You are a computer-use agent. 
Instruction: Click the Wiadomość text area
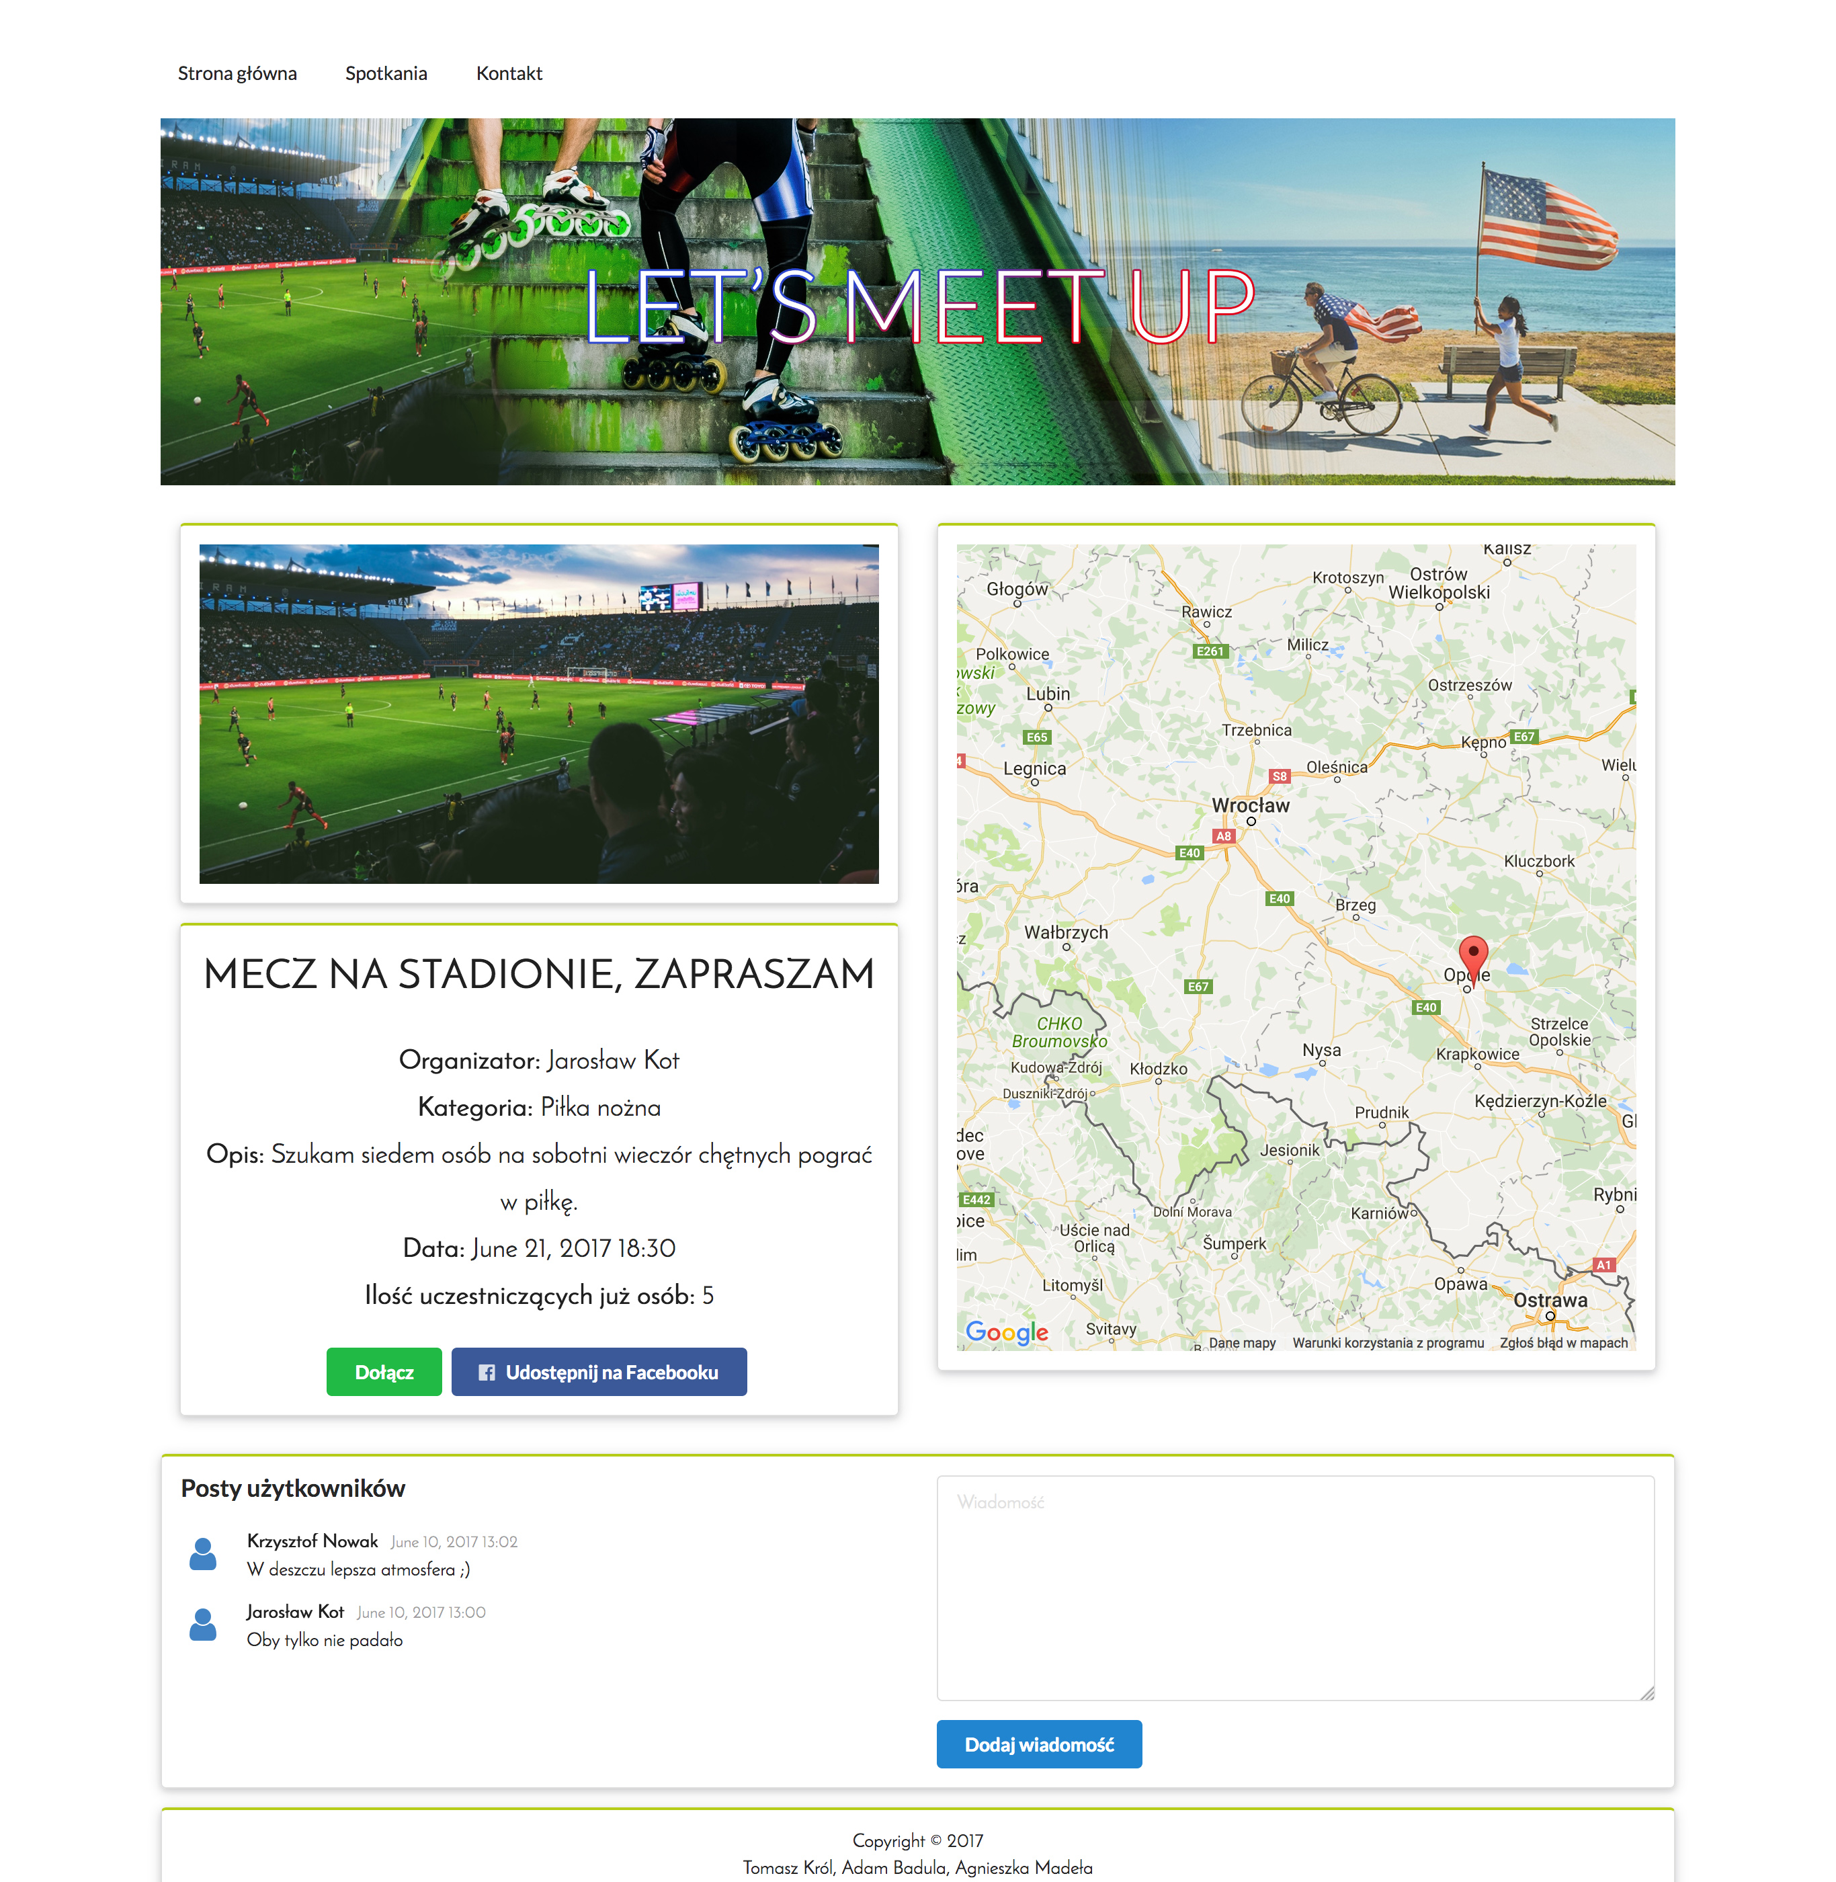[1295, 1587]
